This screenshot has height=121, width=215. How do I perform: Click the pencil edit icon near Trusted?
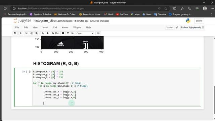[x=177, y=28]
